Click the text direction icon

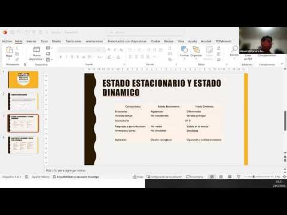point(170,48)
